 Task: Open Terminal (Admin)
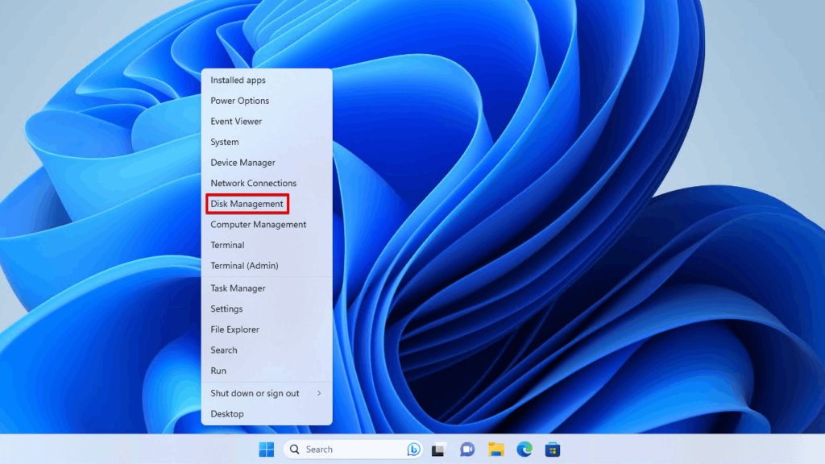coord(243,265)
